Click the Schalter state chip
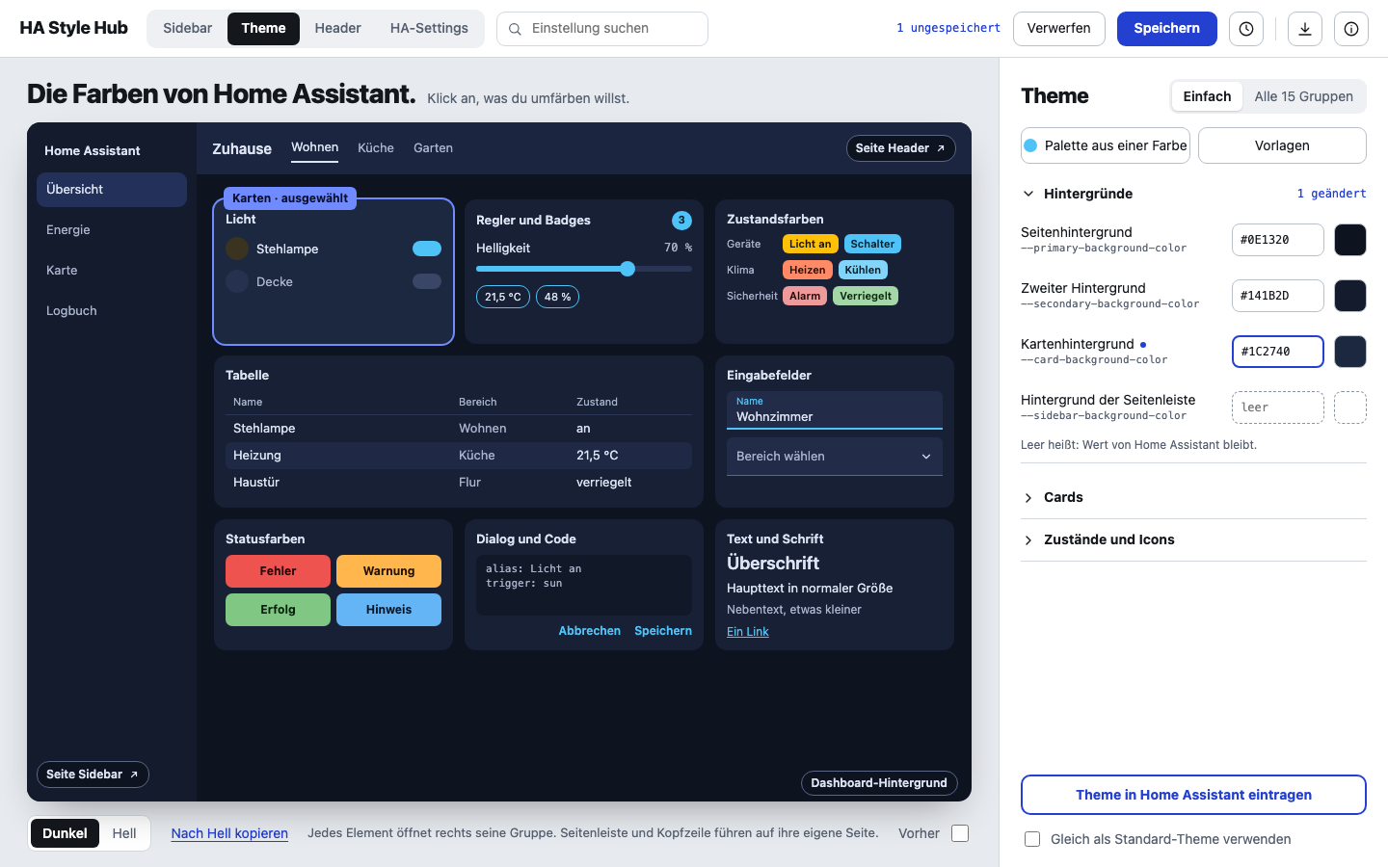Viewport: 1388px width, 867px height. [x=872, y=244]
